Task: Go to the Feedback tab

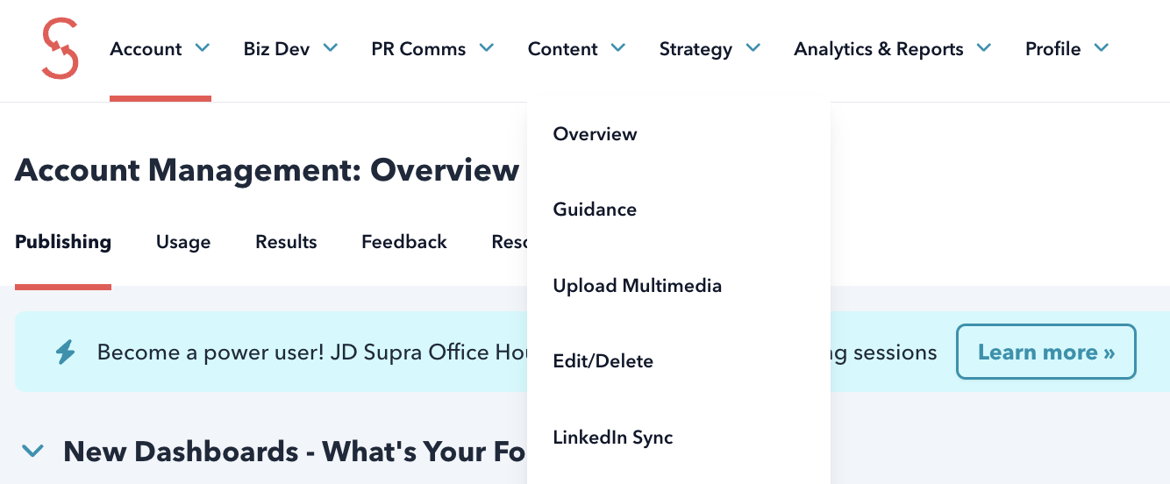Action: pos(404,242)
